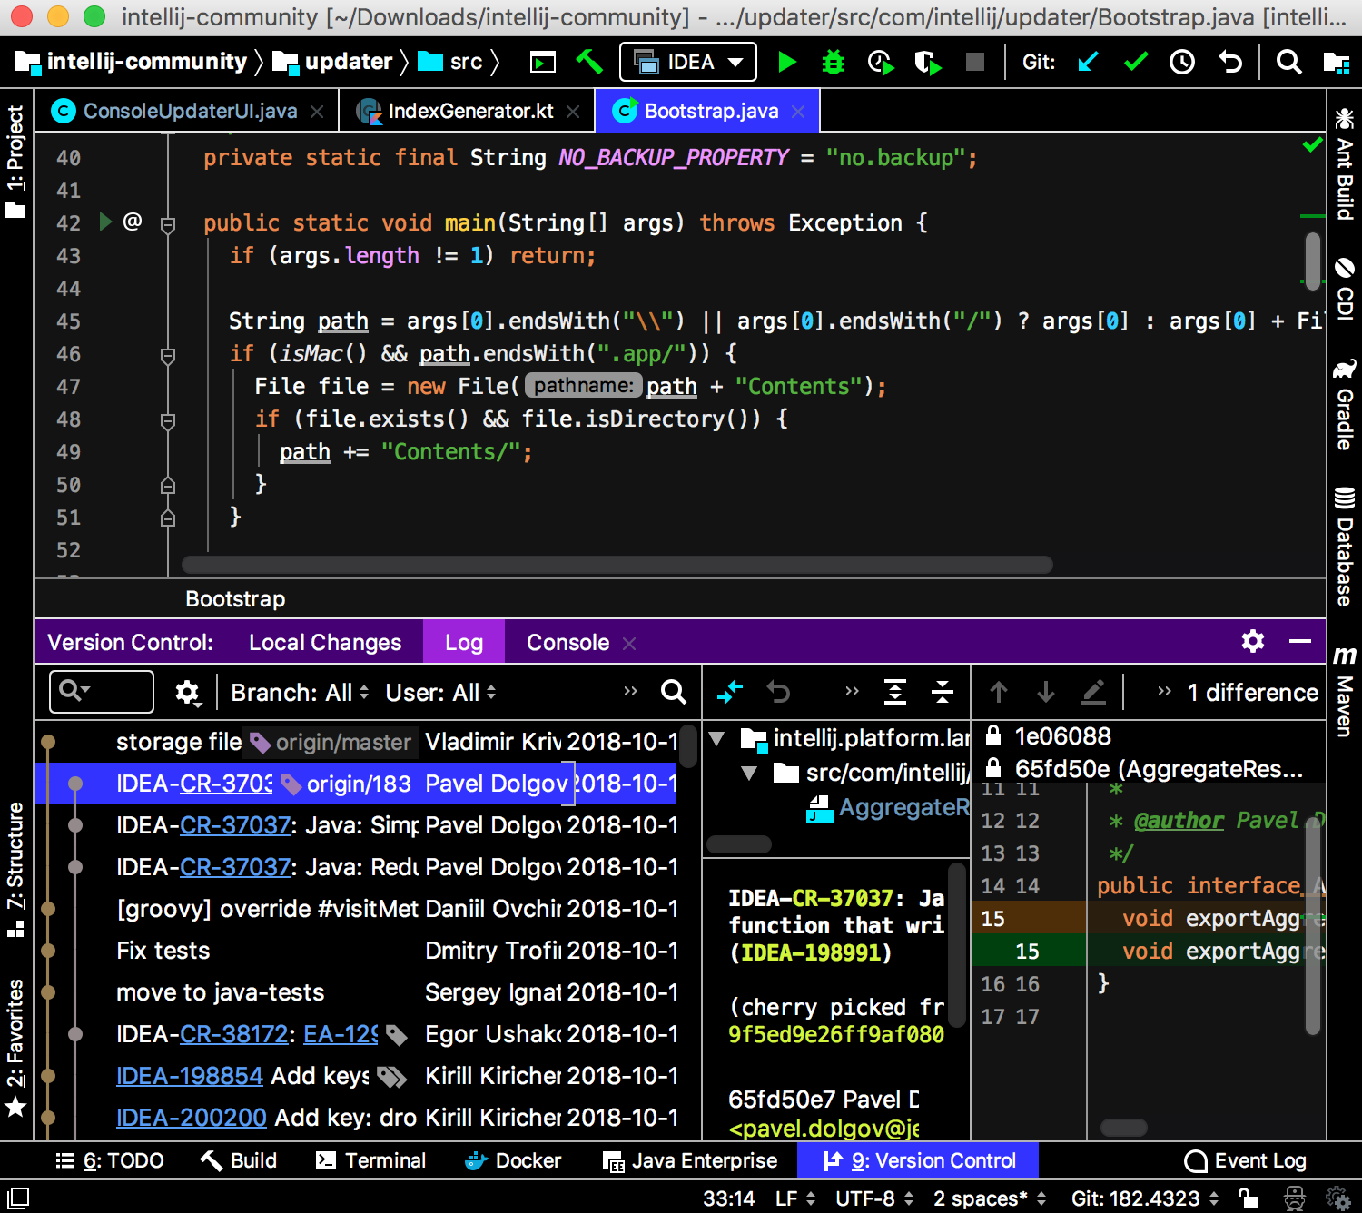
Task: Click the stop process button
Action: 975,62
